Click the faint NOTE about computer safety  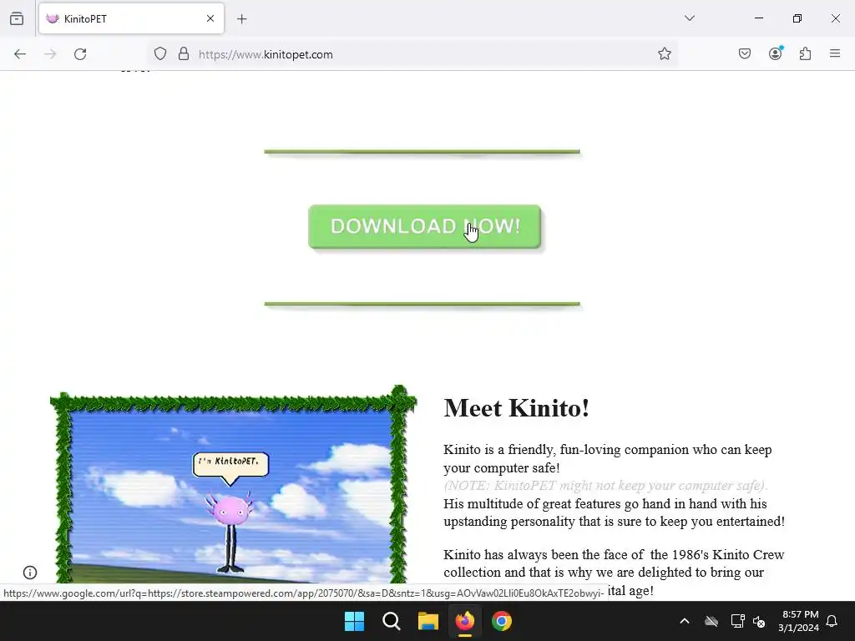click(606, 486)
